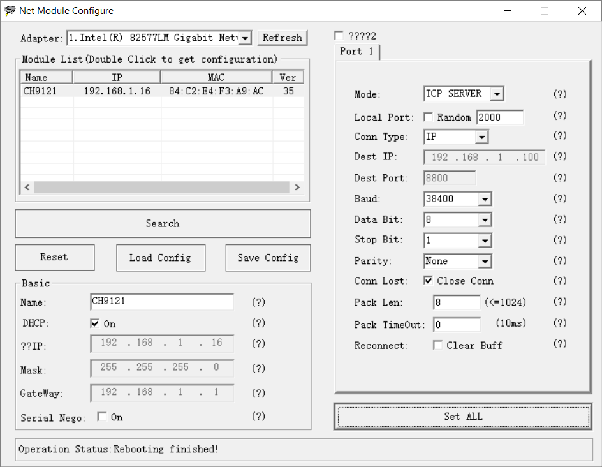Minimize the Net Module Configure window
The height and width of the screenshot is (467, 602).
508,11
